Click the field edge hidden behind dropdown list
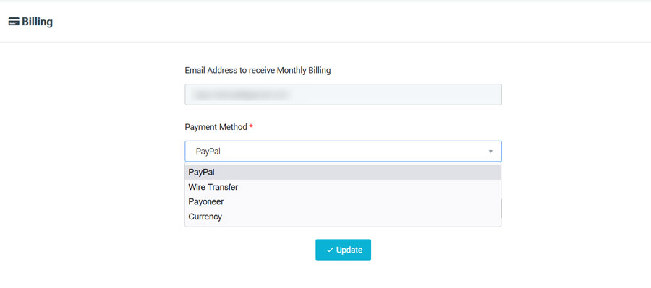 (x=501, y=208)
